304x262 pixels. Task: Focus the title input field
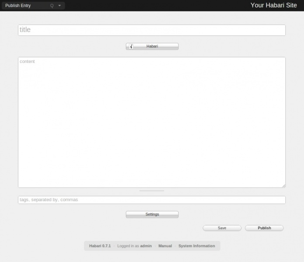[x=152, y=30]
